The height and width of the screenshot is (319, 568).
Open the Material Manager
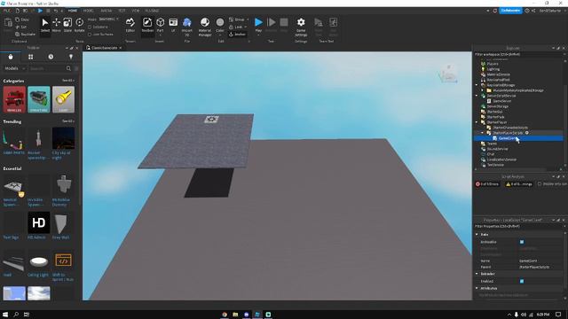tap(205, 27)
